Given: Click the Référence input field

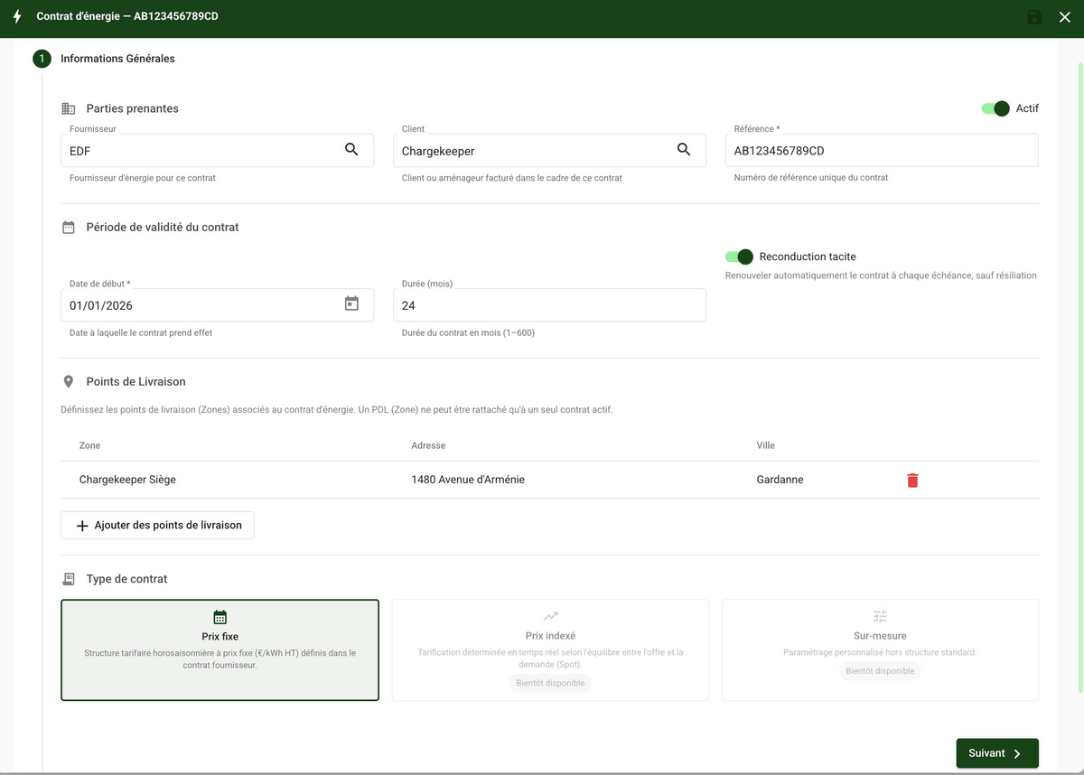Looking at the screenshot, I should tap(882, 151).
